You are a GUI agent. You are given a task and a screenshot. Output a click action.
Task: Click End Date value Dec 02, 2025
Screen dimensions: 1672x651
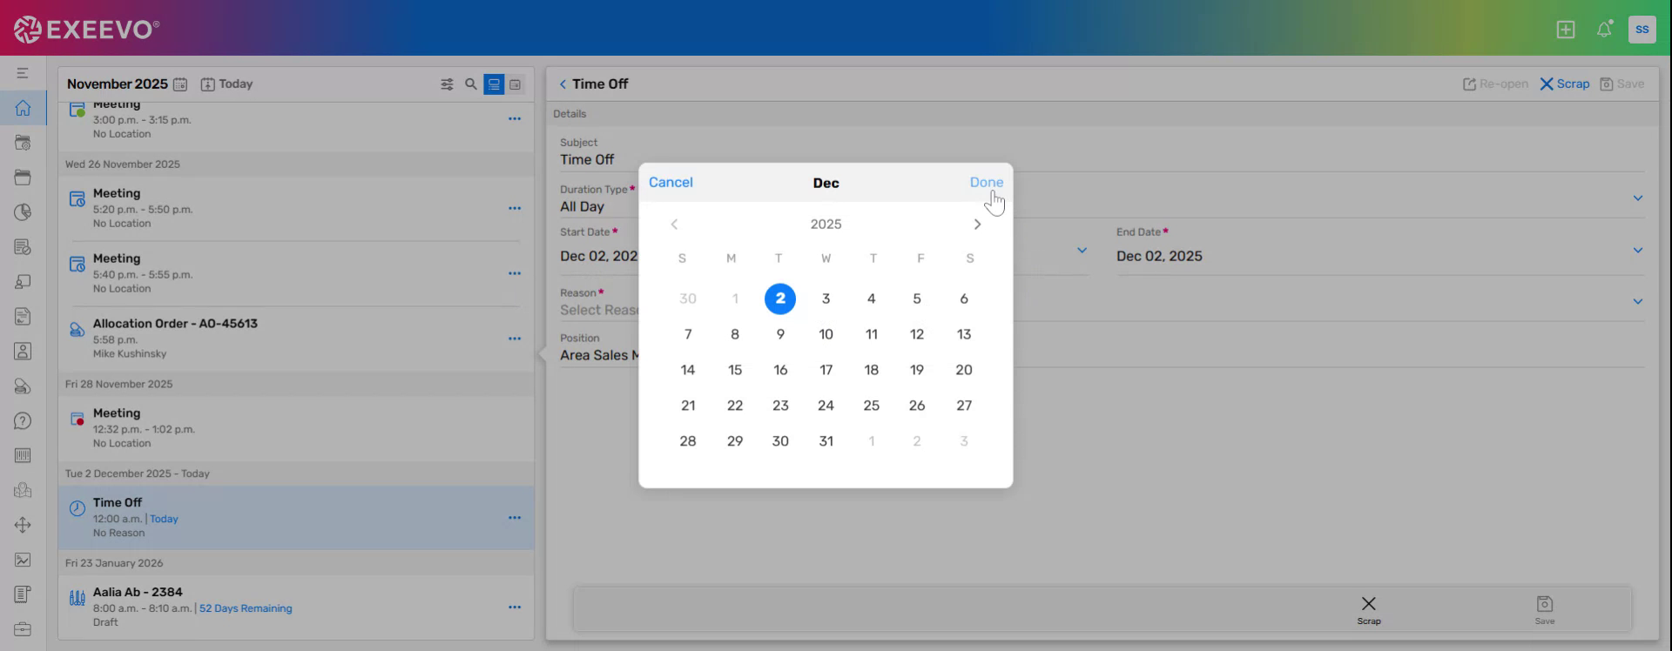1159,257
